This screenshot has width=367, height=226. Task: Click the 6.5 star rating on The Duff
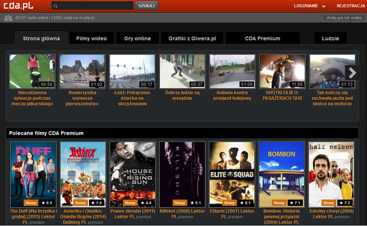pyautogui.click(x=47, y=203)
